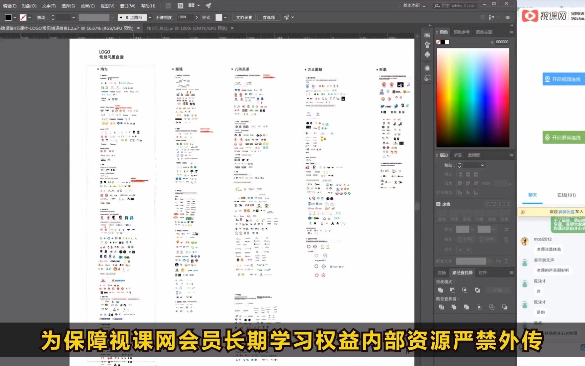585x366 pixels.
Task: Click the stroke weight stepper in Stroke panel
Action: [459, 165]
